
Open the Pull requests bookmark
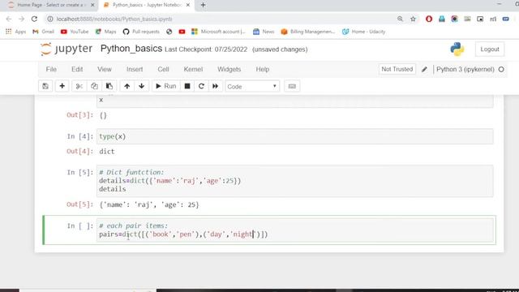pos(141,32)
